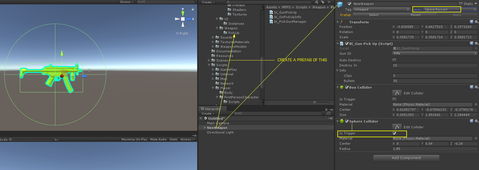This screenshot has width=479, height=170.
Task: Uncheck Is Trigger on Sphere Collider
Action: [394, 133]
